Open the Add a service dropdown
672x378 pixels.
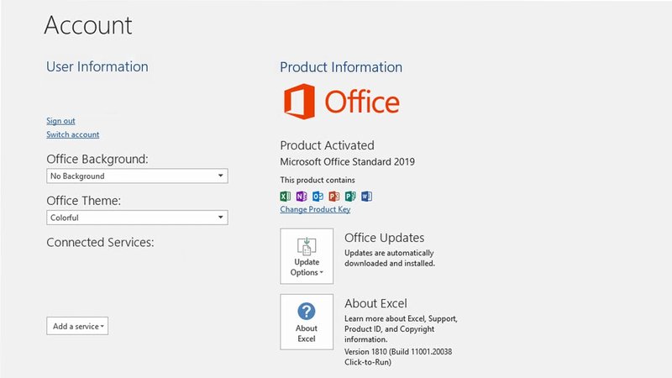pos(77,326)
